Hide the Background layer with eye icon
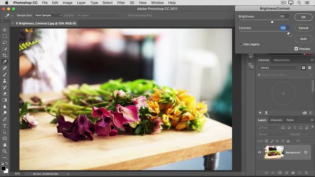The height and width of the screenshot is (177, 315). pyautogui.click(x=259, y=152)
